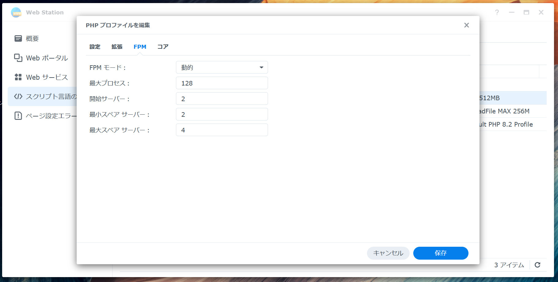The height and width of the screenshot is (282, 558).
Task: Select the FPM tab
Action: (x=140, y=47)
